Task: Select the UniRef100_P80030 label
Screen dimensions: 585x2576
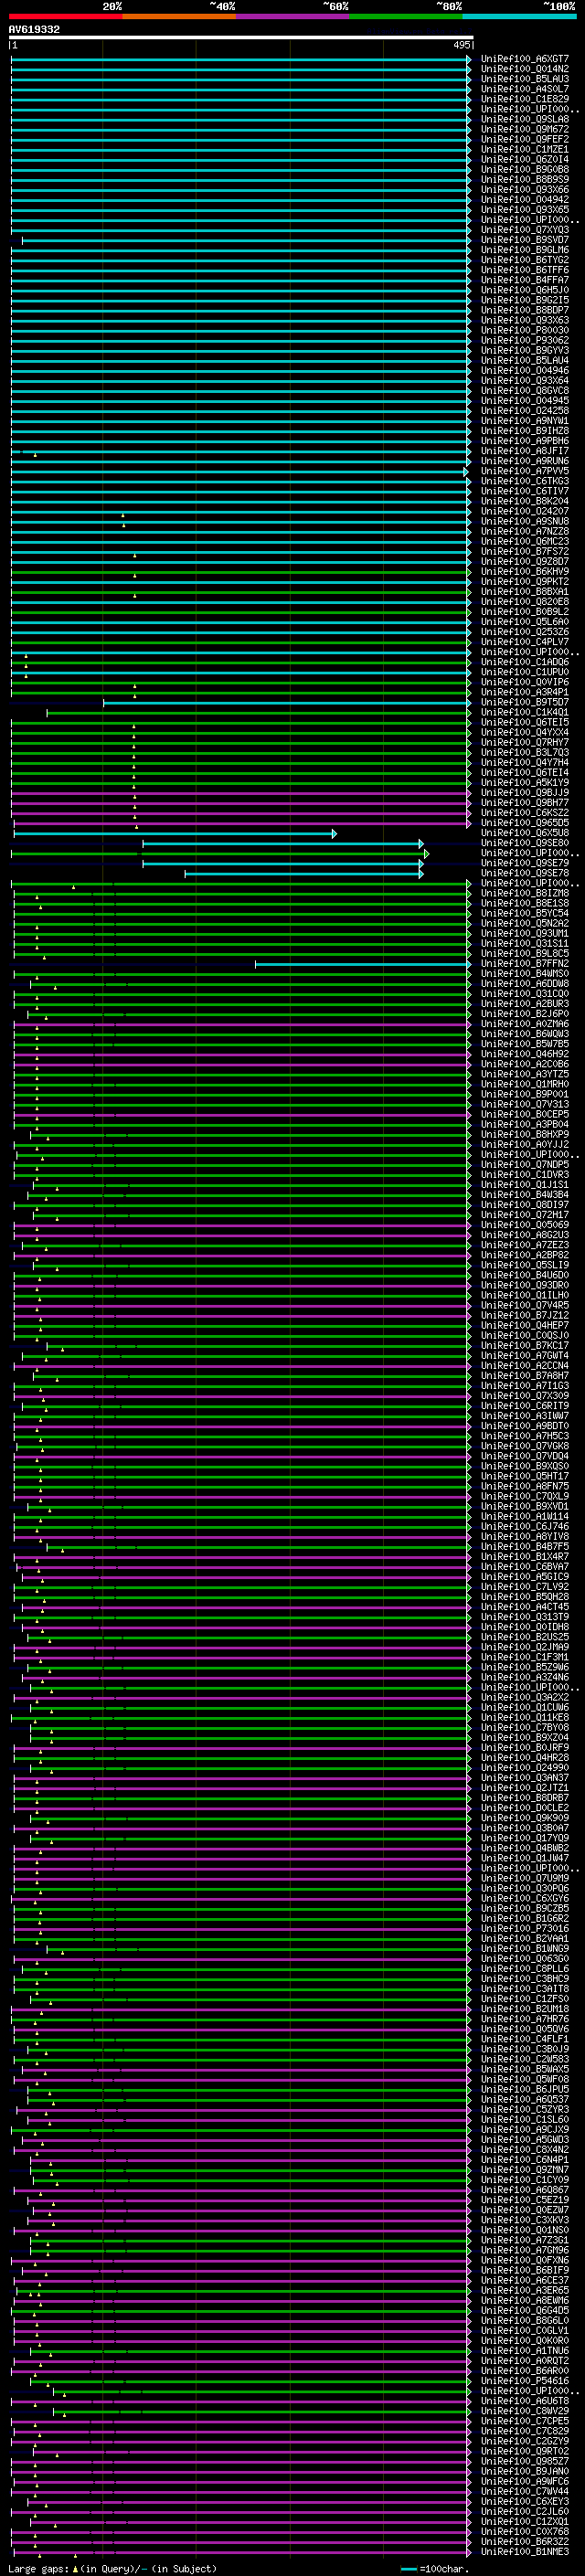Action: tap(525, 330)
